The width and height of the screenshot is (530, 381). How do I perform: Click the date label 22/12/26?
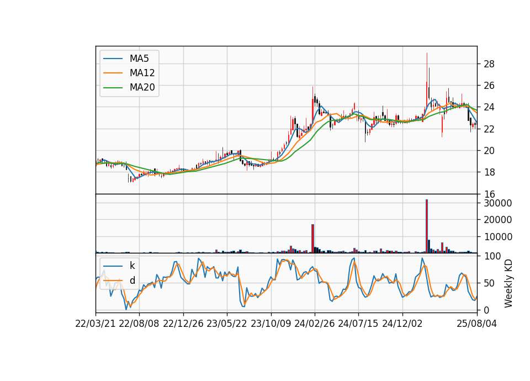[183, 324]
